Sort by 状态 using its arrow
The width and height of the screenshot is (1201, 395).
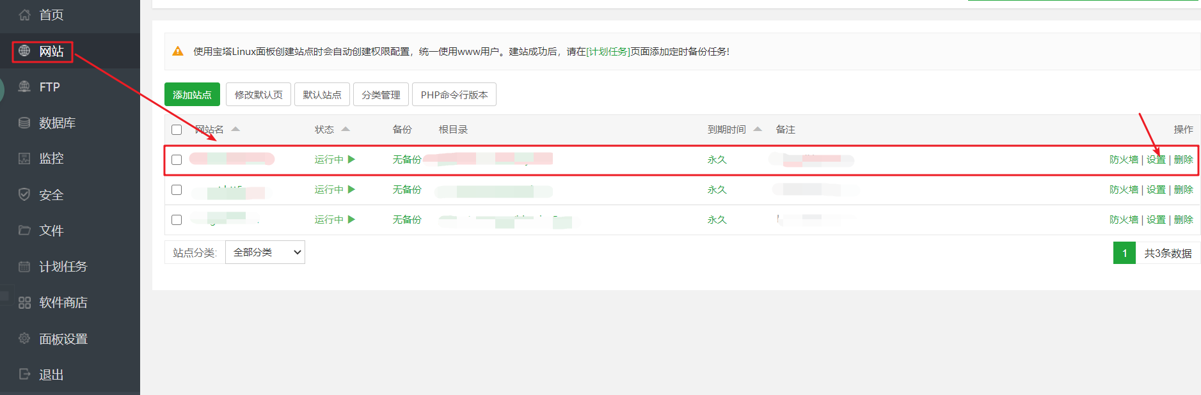[x=346, y=128]
